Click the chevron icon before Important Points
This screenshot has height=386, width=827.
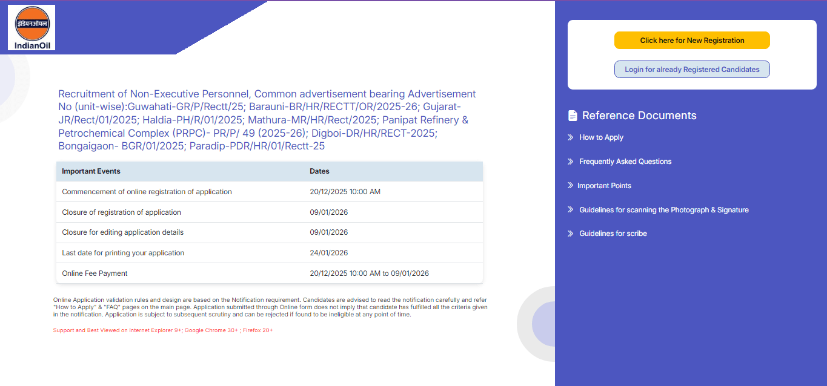pyautogui.click(x=570, y=185)
